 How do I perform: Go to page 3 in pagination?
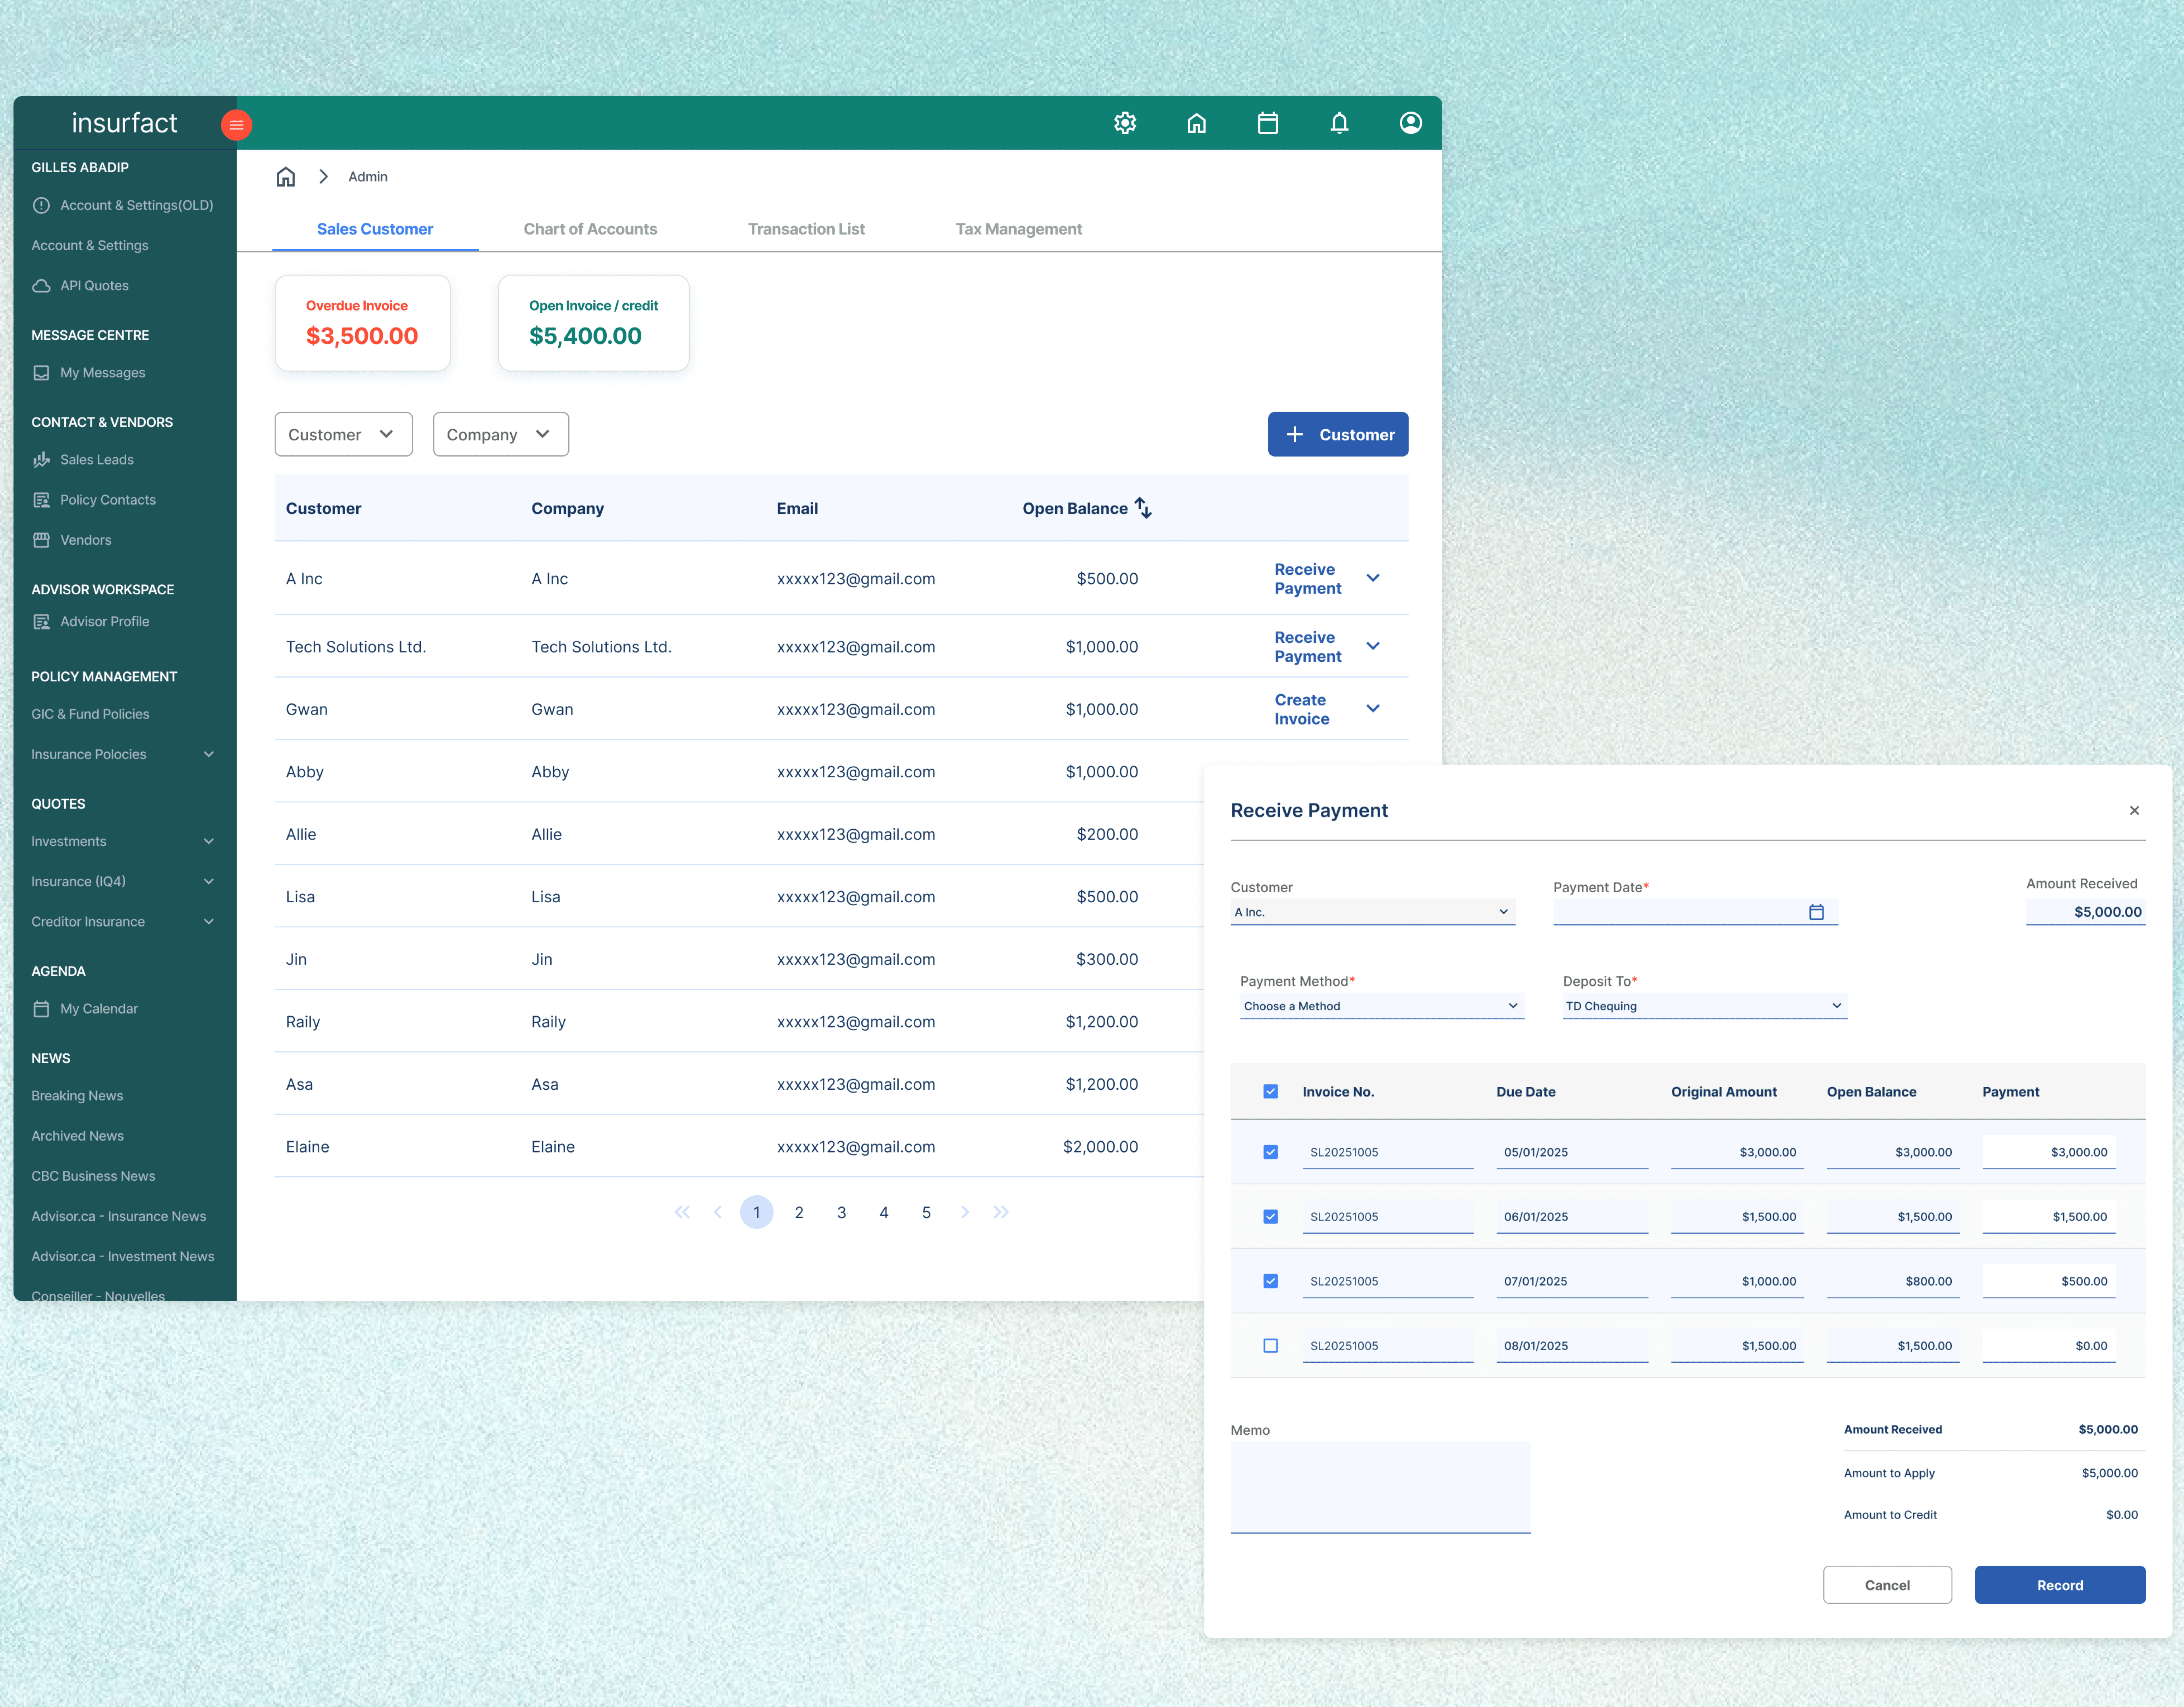(x=841, y=1212)
